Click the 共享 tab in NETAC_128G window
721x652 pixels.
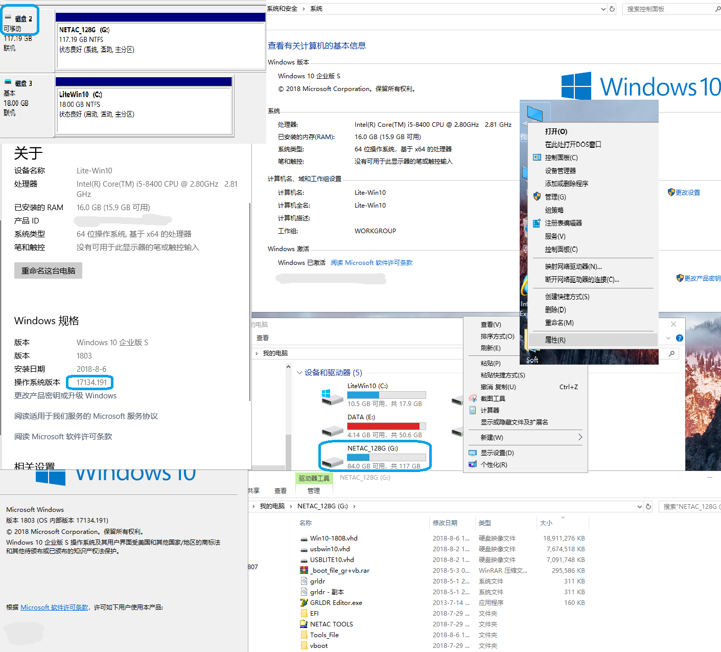[x=253, y=491]
